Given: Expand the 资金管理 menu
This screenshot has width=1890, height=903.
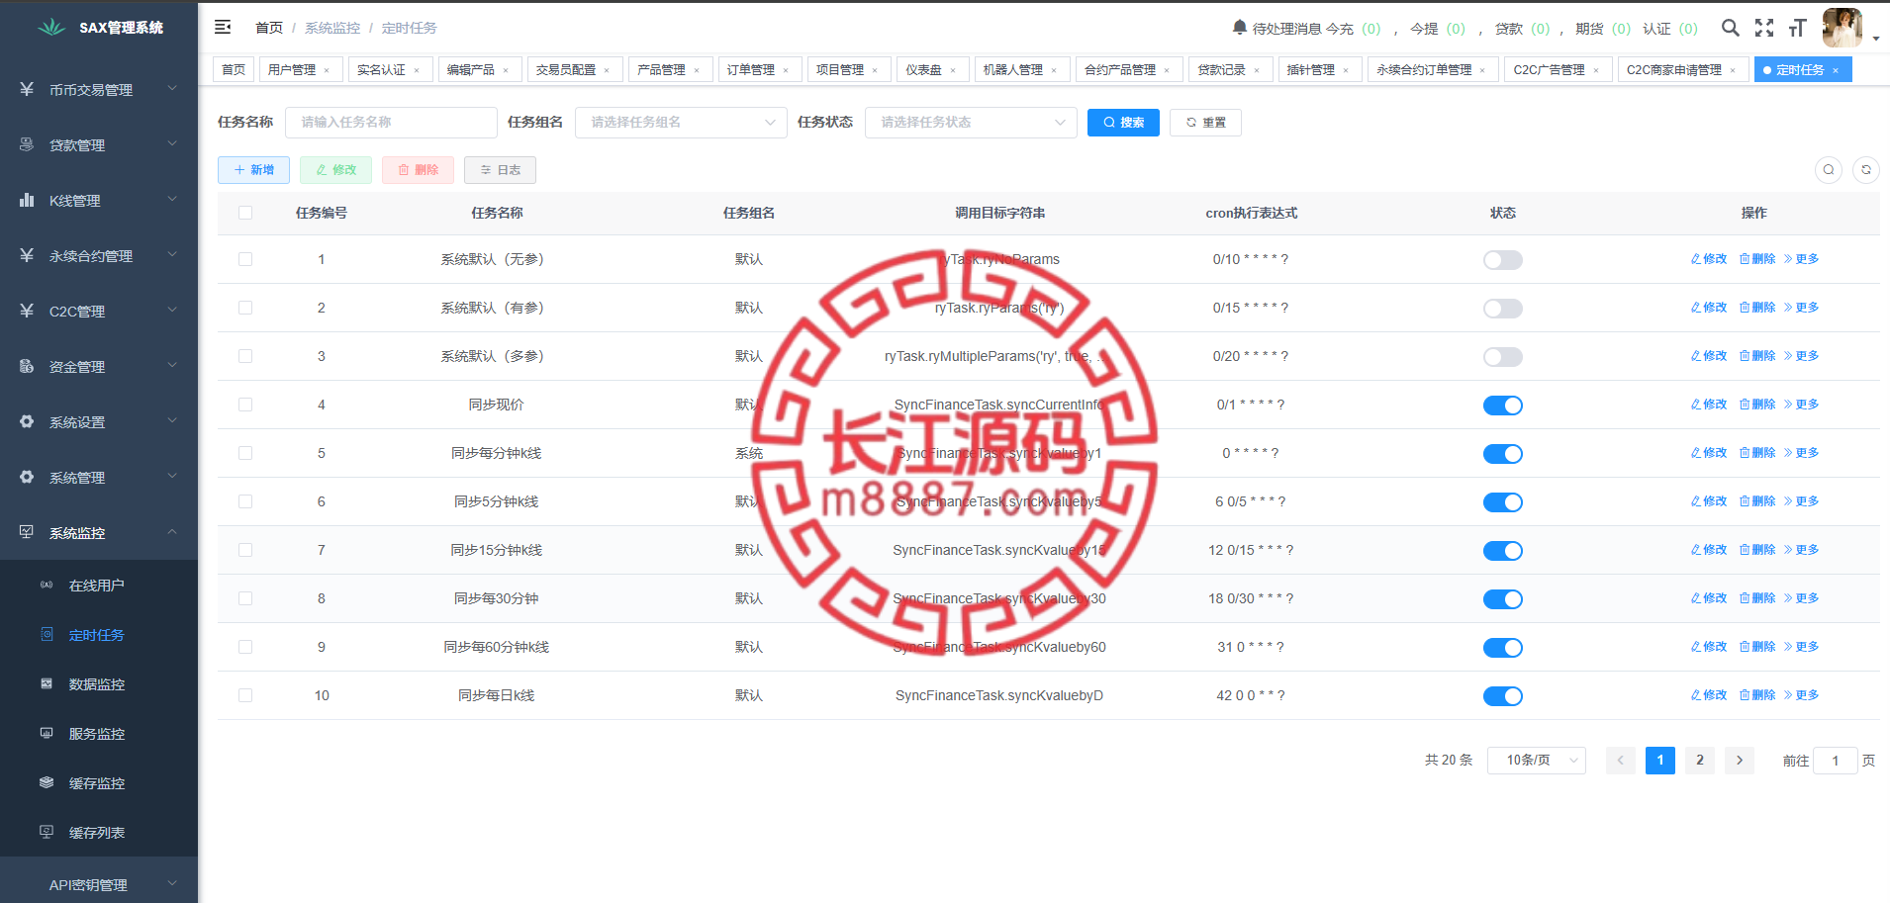Looking at the screenshot, I should (99, 366).
